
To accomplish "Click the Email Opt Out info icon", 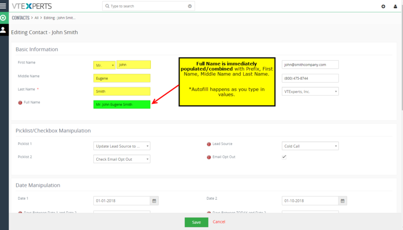I will point(209,157).
